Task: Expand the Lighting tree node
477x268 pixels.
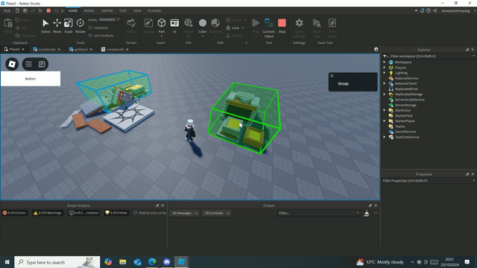Action: point(385,73)
